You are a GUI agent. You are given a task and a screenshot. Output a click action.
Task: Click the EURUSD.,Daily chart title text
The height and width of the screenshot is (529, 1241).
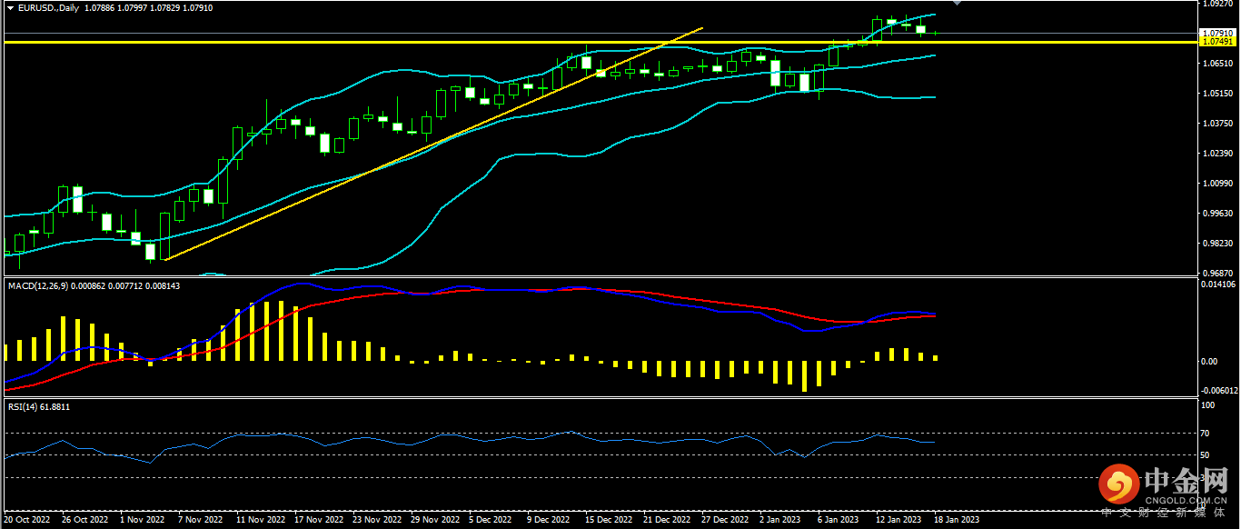(48, 7)
